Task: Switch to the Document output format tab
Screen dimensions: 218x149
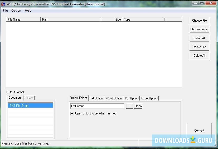Action: coord(15,98)
